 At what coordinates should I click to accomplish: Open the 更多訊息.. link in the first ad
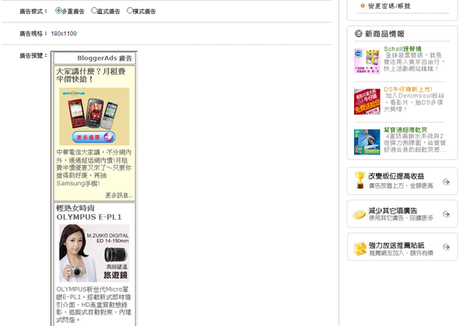pyautogui.click(x=119, y=195)
